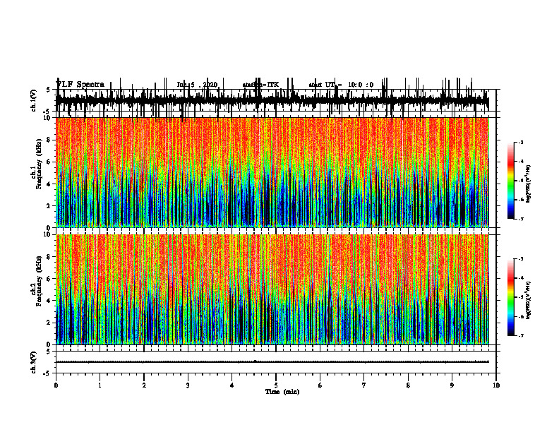Click the '6' kHz tick on ch.2 axis
The height and width of the screenshot is (432, 559).
[49, 279]
